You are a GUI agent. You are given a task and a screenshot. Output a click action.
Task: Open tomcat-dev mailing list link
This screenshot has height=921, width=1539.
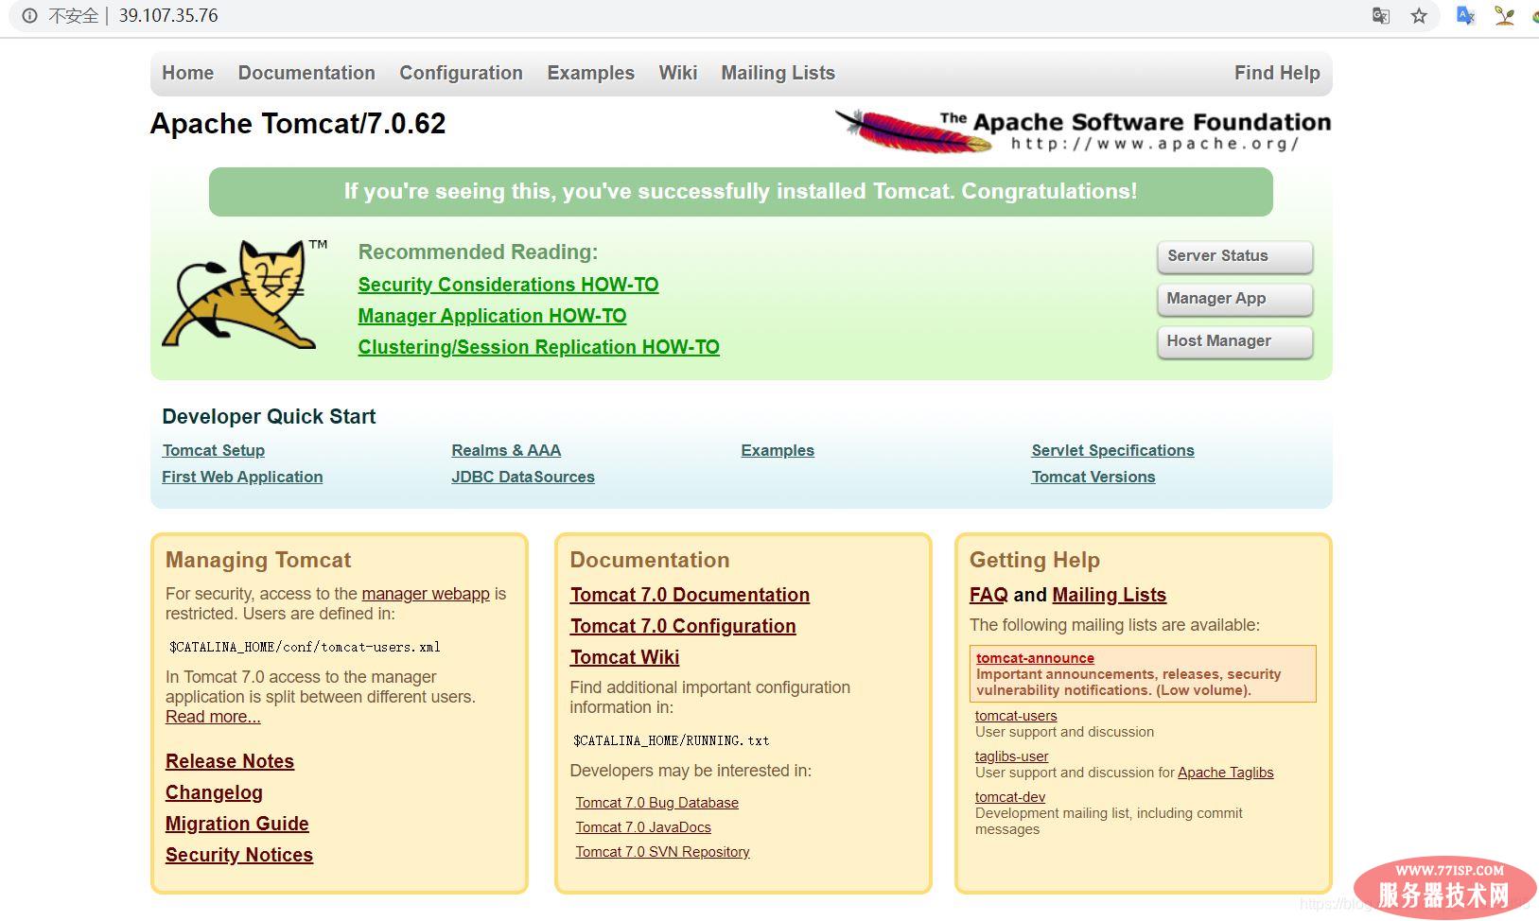(x=1010, y=797)
